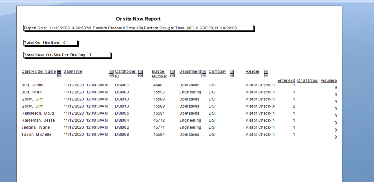
Task: Click Date/Time cell in Jenkins, Wane row
Action: pos(86,127)
